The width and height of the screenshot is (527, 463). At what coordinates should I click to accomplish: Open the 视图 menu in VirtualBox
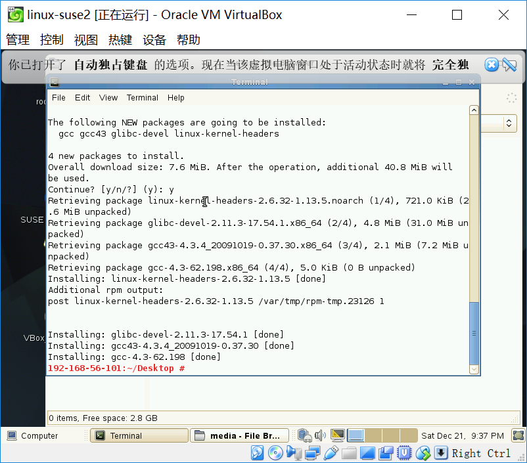click(x=85, y=39)
